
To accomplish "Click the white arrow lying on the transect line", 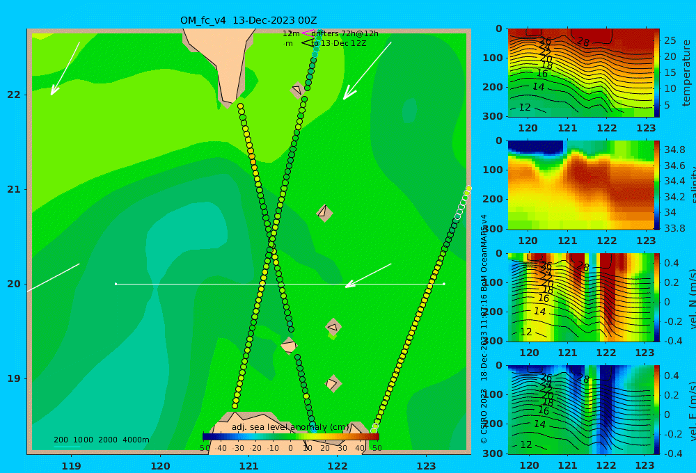I will (368, 275).
